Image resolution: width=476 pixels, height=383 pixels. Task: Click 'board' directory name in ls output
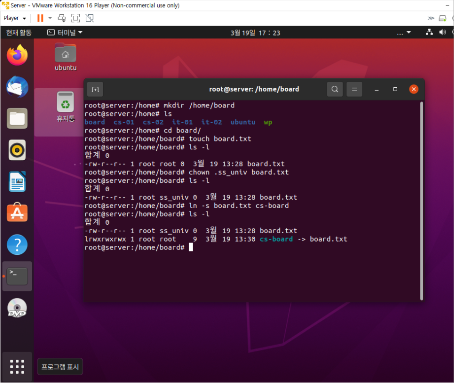[95, 122]
